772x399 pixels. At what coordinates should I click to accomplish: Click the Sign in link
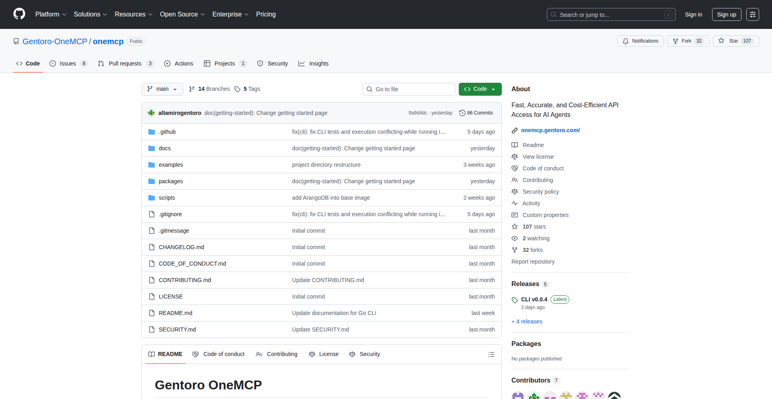tap(694, 14)
